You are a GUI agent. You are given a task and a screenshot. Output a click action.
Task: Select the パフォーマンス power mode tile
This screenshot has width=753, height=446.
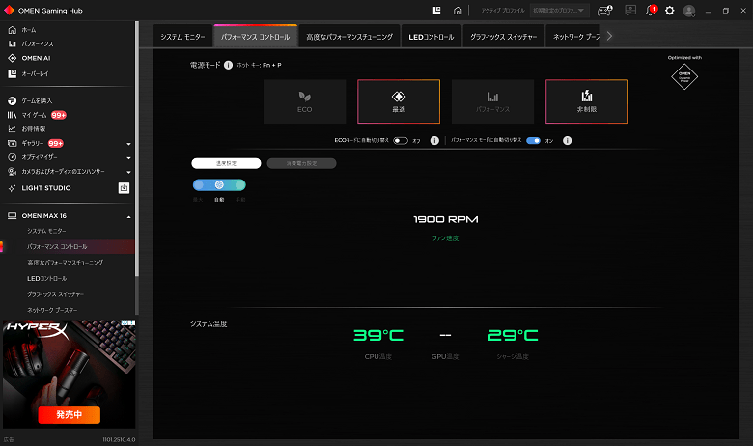492,101
